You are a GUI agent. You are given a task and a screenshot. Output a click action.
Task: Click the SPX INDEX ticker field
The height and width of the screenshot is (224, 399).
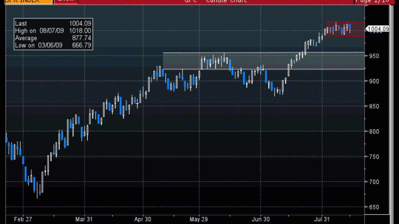pos(26,1)
